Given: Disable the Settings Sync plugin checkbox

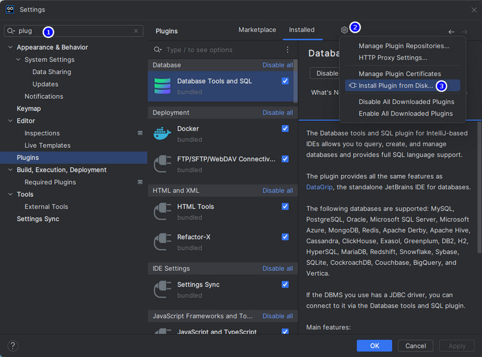Looking at the screenshot, I should (285, 285).
